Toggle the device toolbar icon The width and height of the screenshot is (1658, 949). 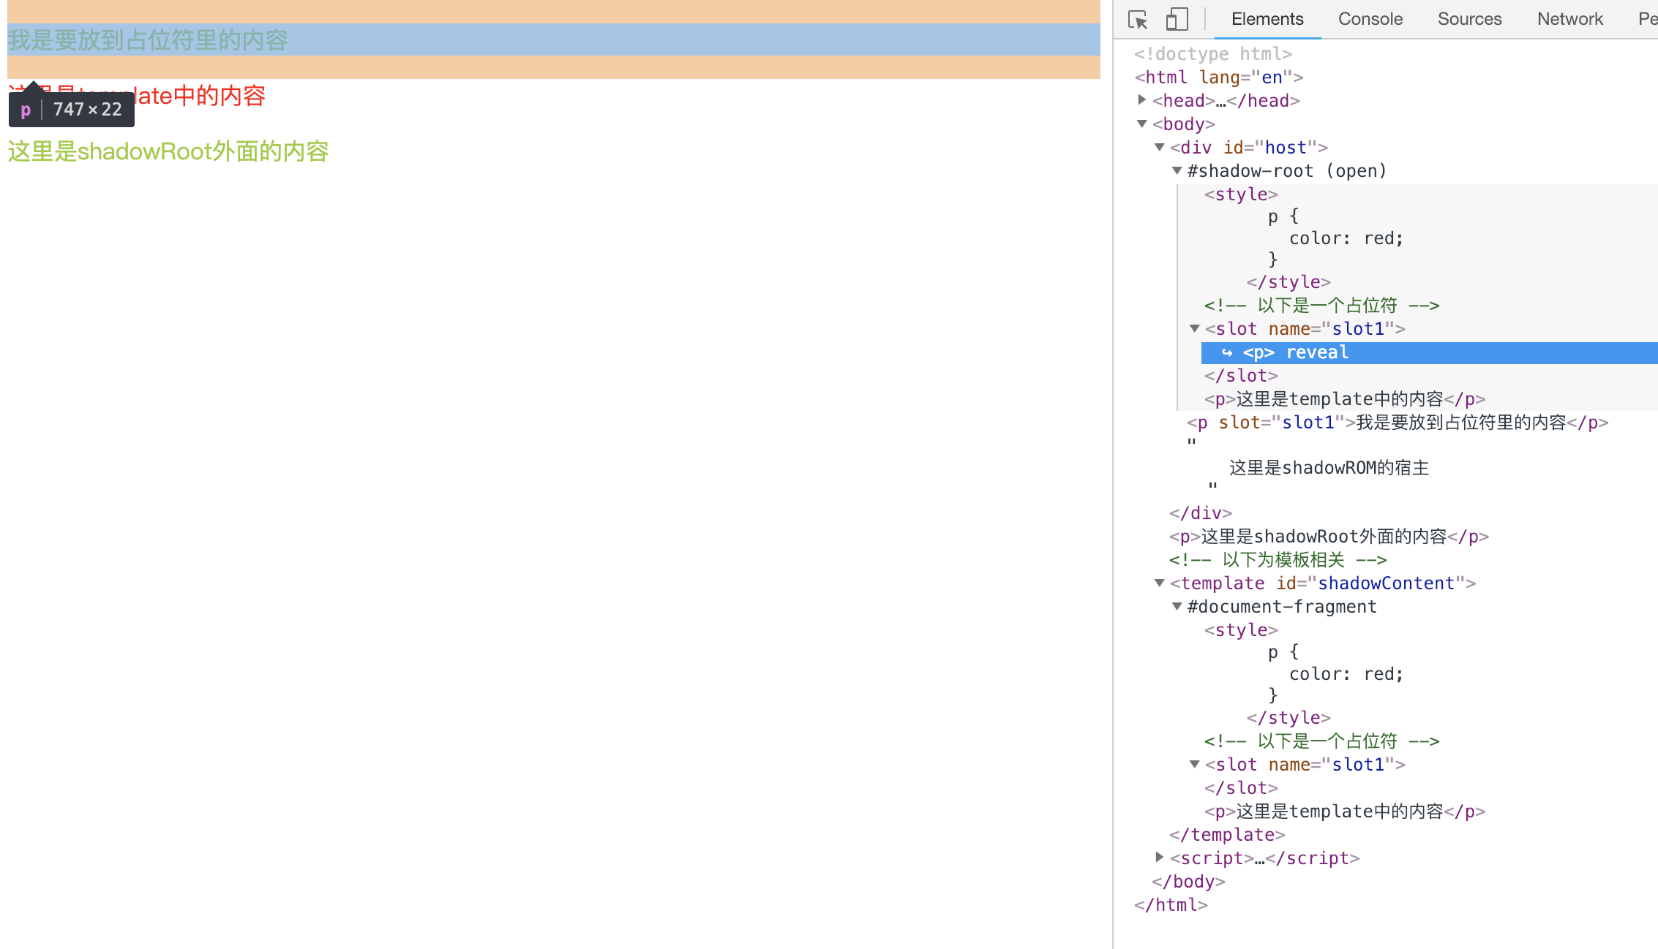(x=1176, y=20)
